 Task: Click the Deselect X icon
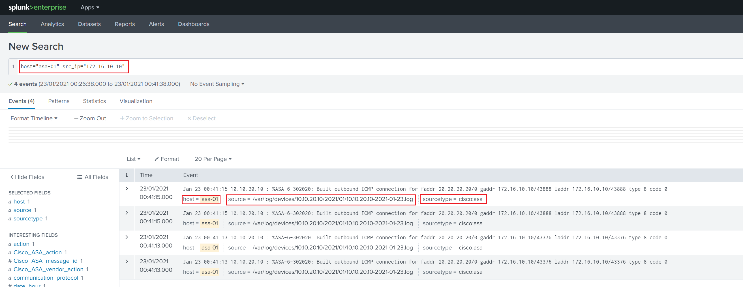(189, 118)
